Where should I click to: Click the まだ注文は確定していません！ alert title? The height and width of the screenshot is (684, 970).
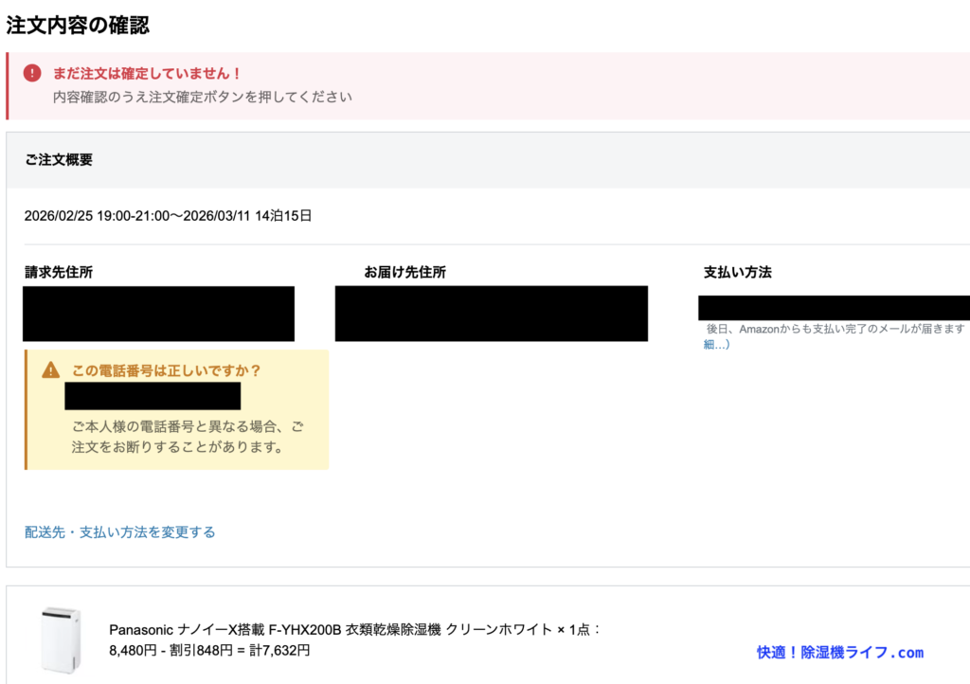point(148,73)
